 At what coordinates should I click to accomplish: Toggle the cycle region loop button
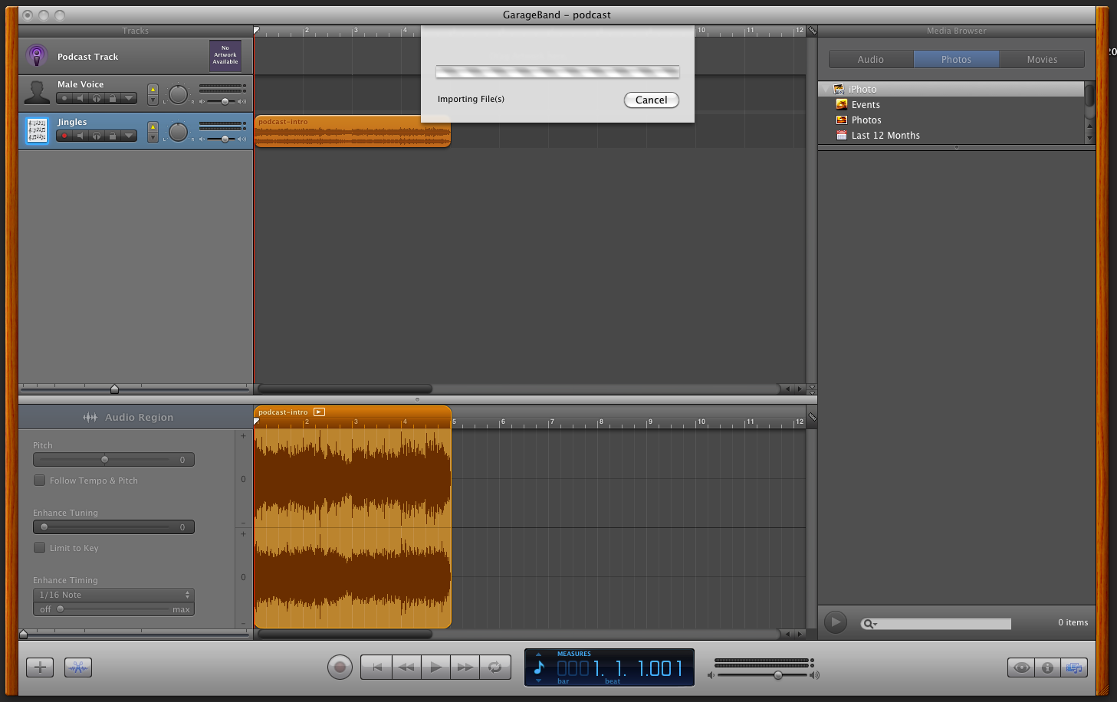[495, 667]
